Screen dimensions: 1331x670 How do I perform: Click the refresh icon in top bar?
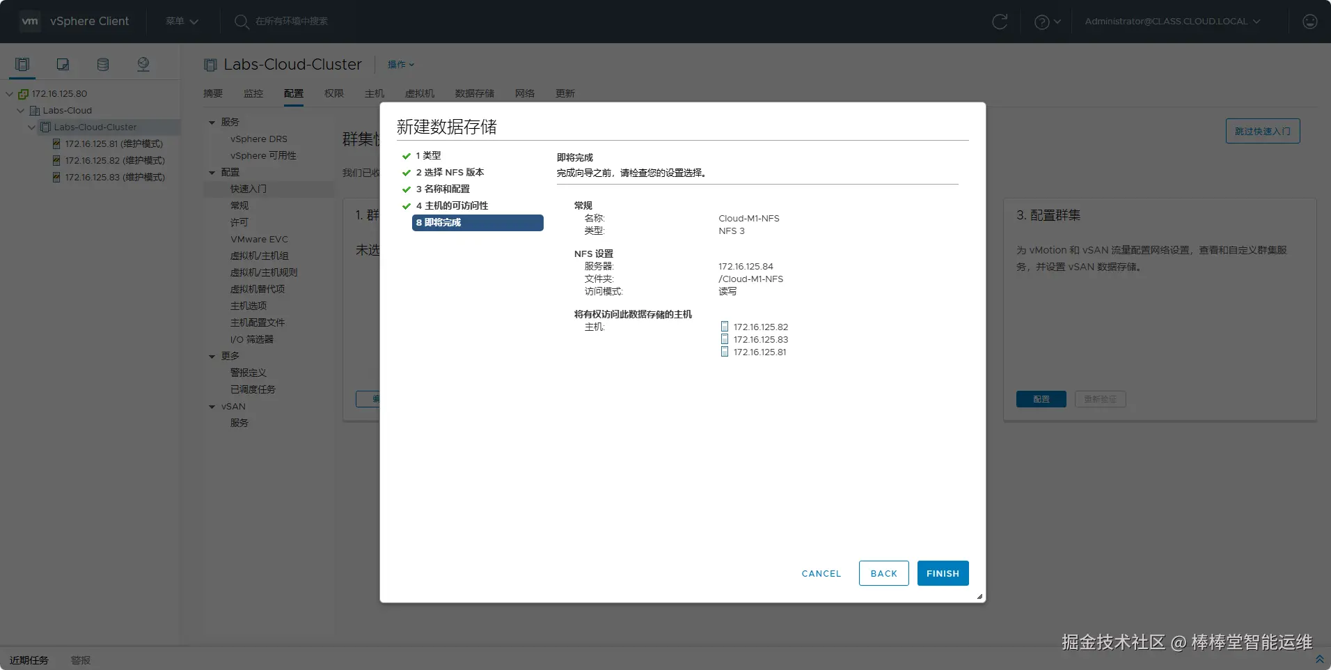1000,22
